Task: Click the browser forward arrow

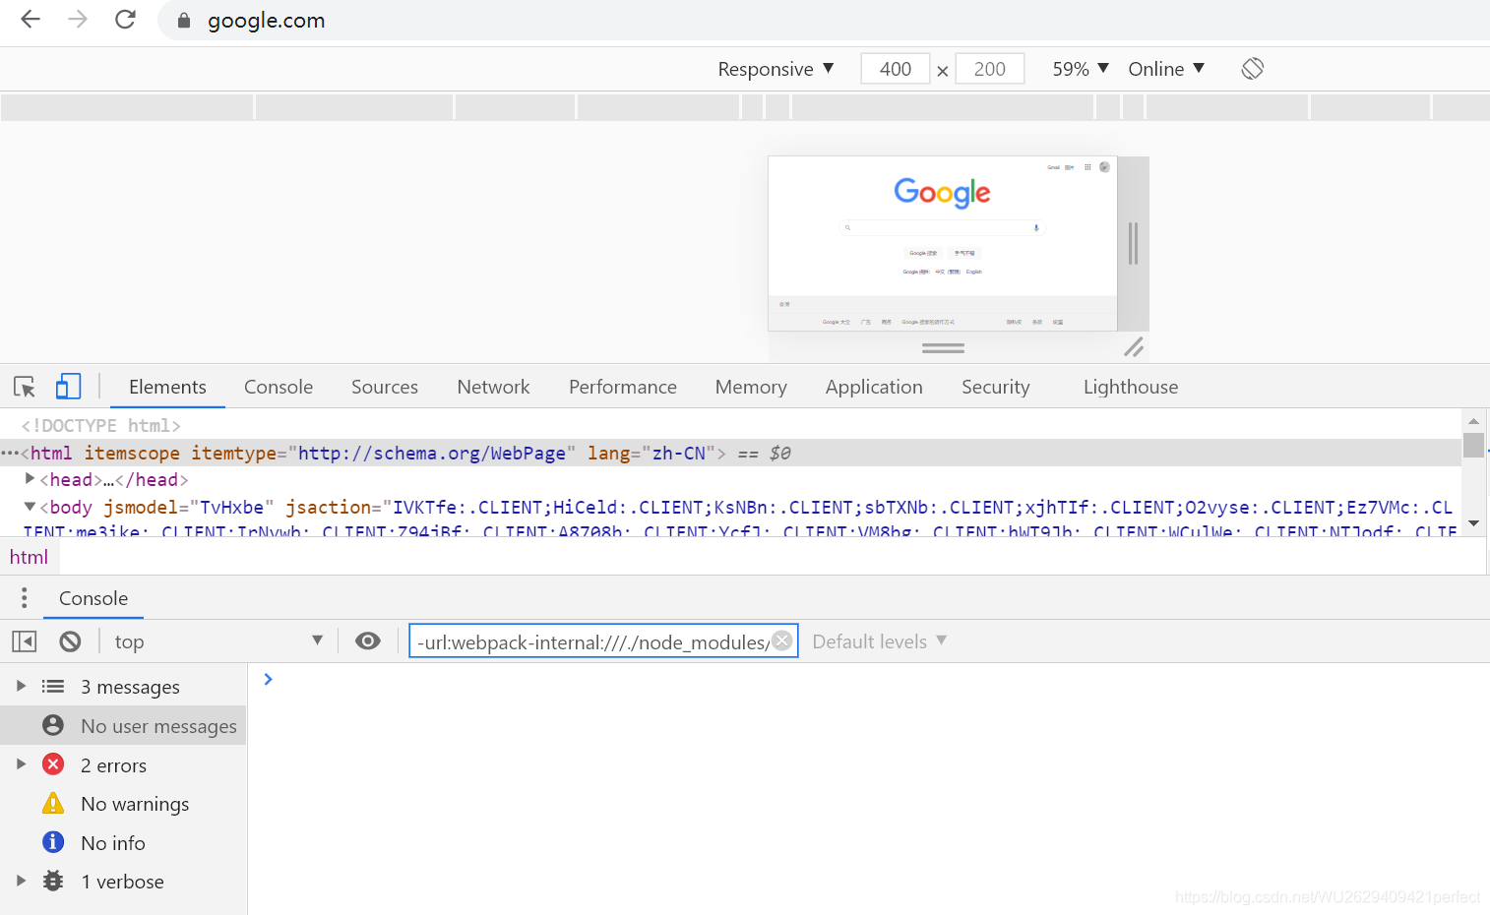Action: [78, 19]
